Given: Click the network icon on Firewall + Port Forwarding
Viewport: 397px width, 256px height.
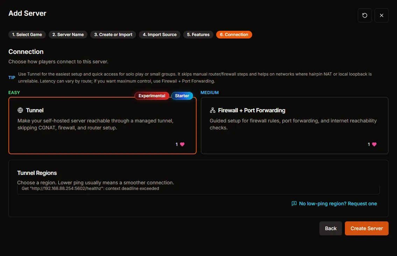Looking at the screenshot, I should (212, 110).
